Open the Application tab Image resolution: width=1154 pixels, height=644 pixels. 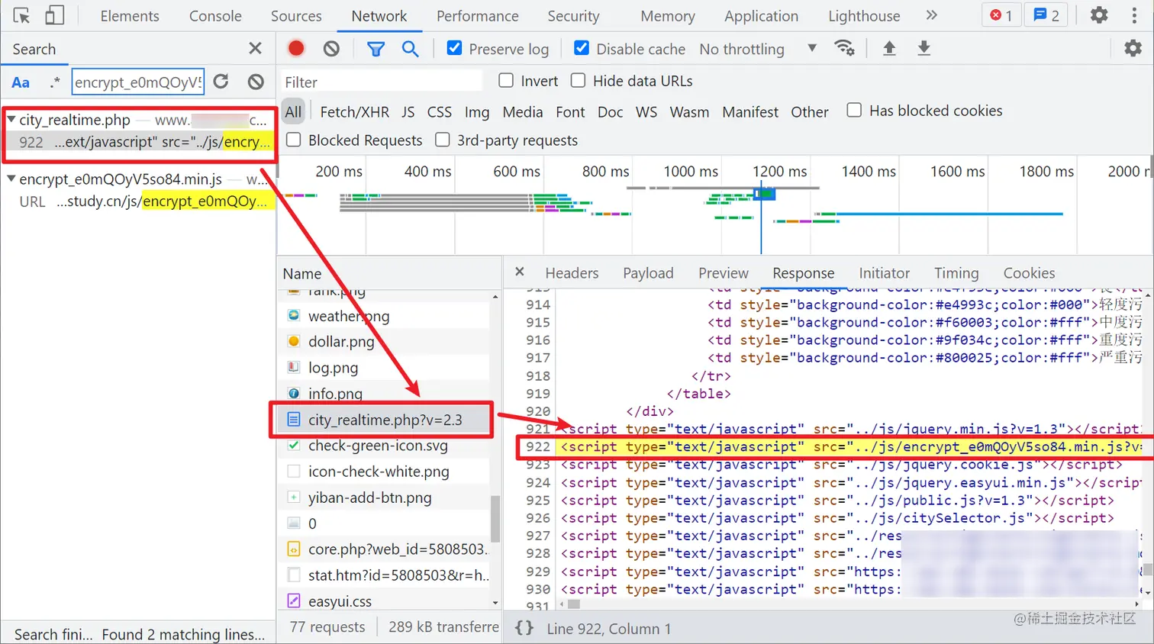[x=762, y=16]
